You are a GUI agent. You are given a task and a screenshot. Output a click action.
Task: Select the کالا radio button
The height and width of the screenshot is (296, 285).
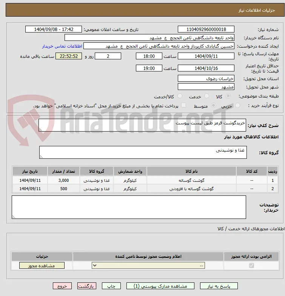pos(228,96)
